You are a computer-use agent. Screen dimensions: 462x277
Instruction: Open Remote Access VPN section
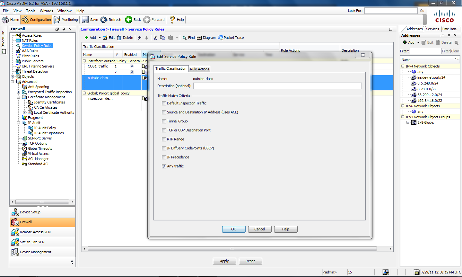click(42, 232)
